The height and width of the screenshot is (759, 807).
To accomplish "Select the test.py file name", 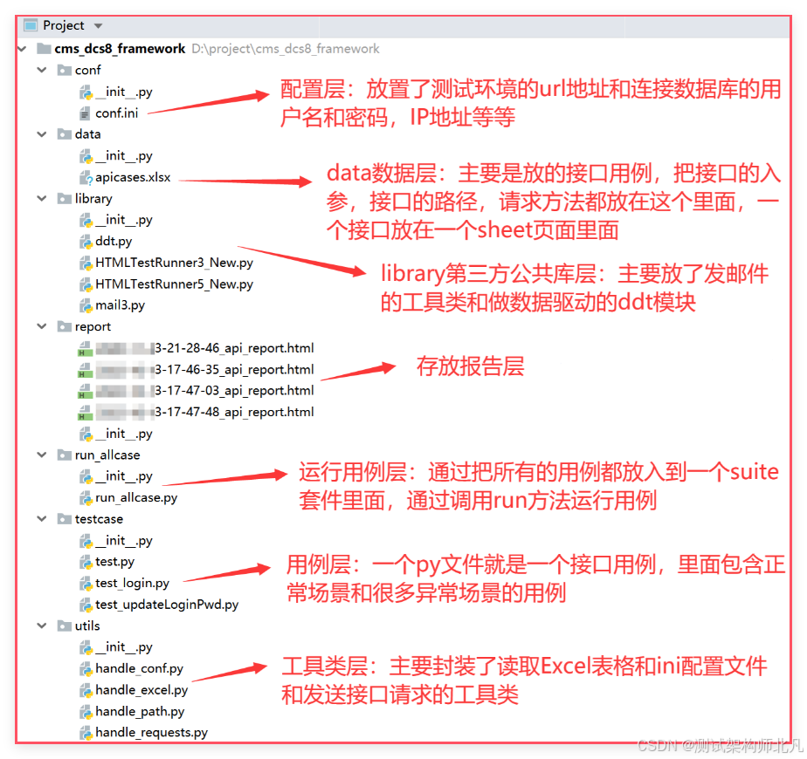I will pos(114,562).
